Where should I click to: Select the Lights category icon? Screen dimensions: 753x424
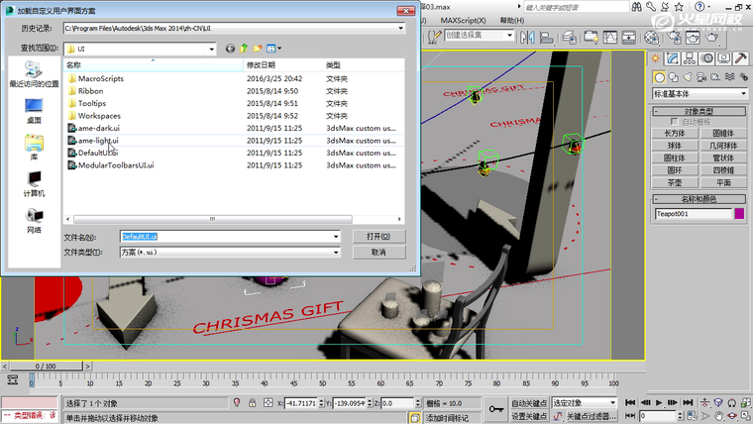pyautogui.click(x=688, y=77)
